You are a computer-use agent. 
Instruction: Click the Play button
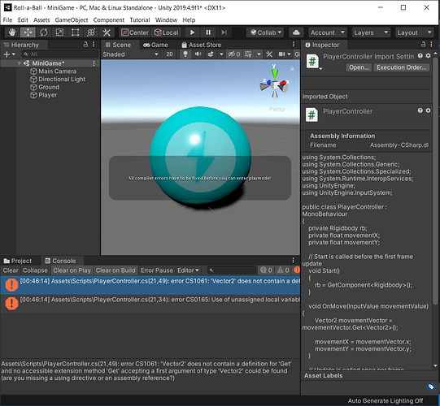tap(193, 32)
